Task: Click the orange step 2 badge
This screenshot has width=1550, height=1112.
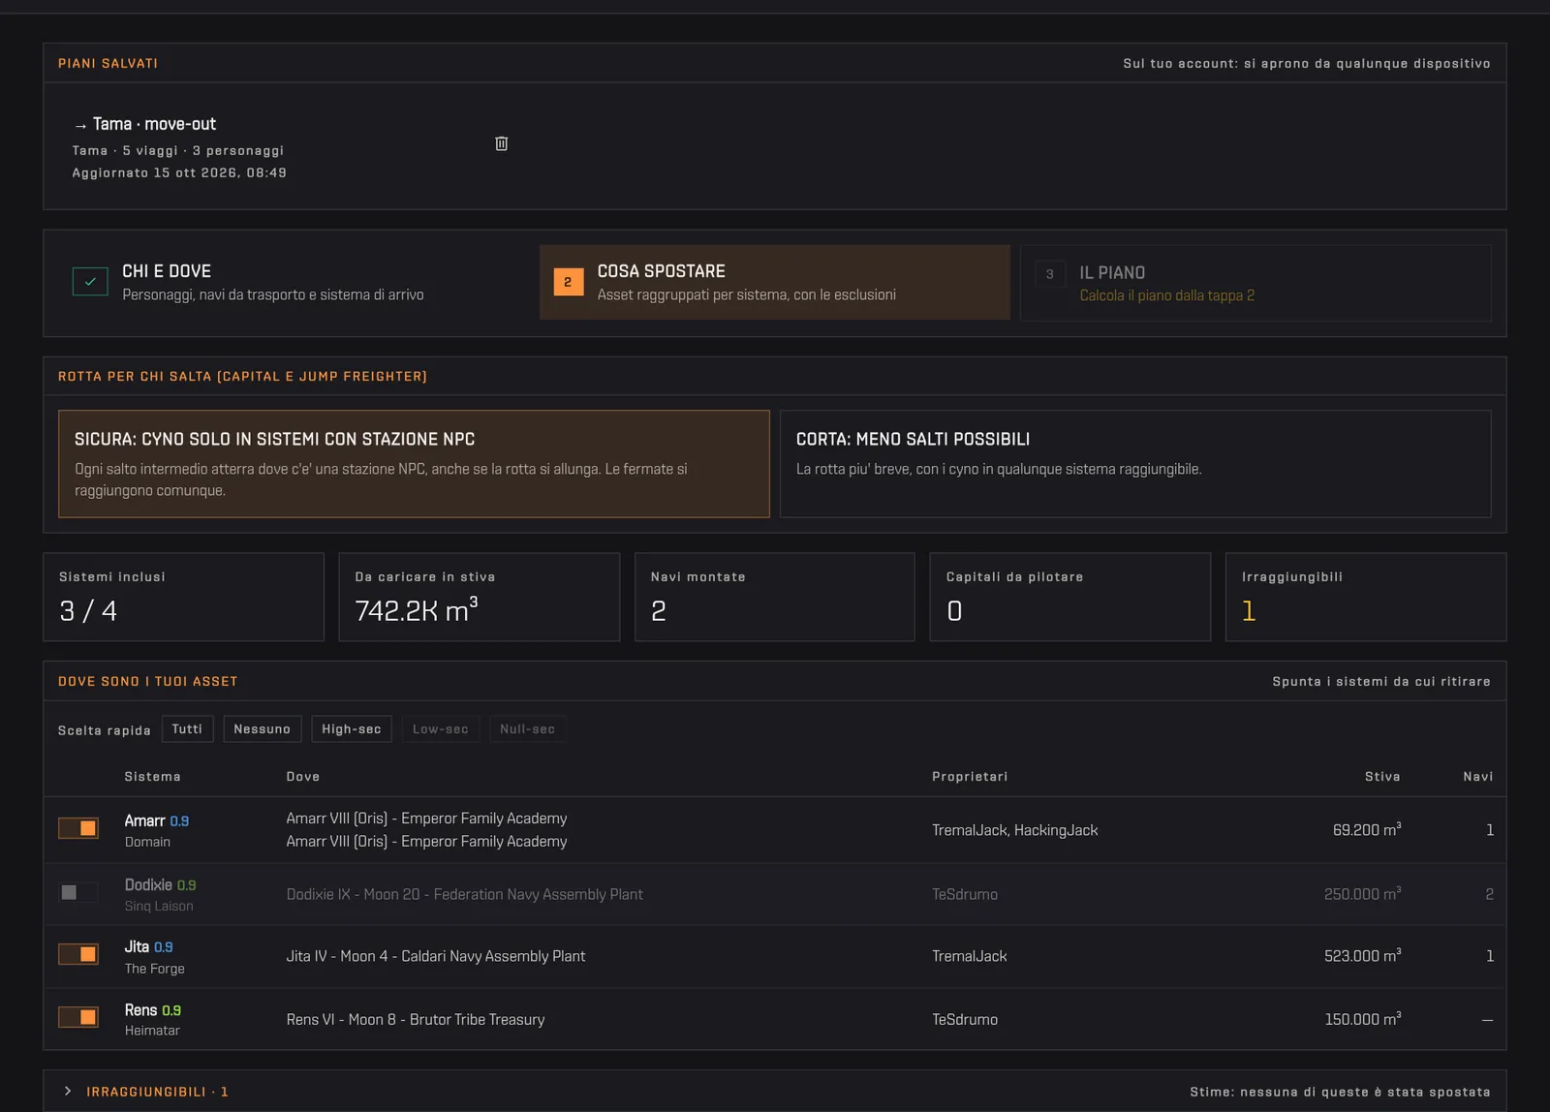Action: (x=569, y=282)
